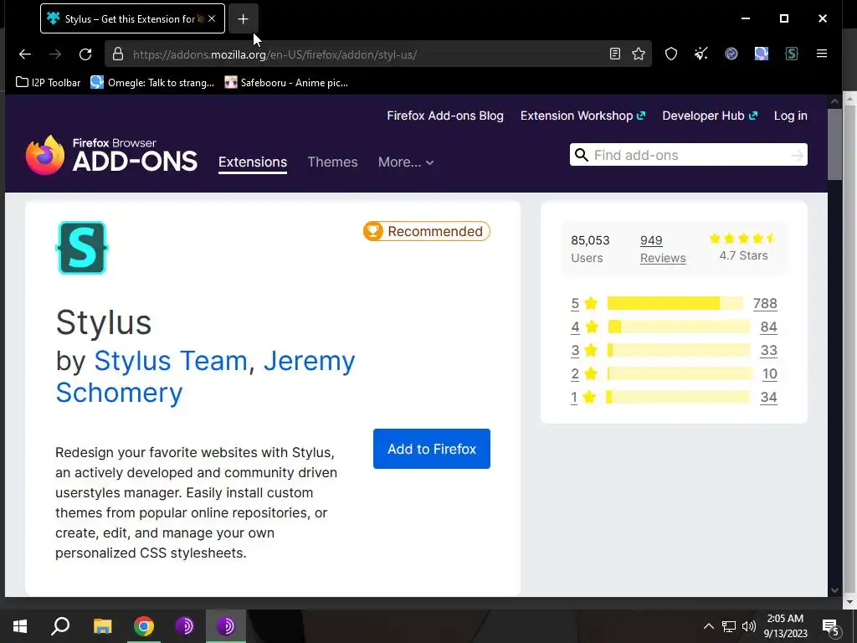Open Jeremy Schomery author link

click(x=206, y=377)
